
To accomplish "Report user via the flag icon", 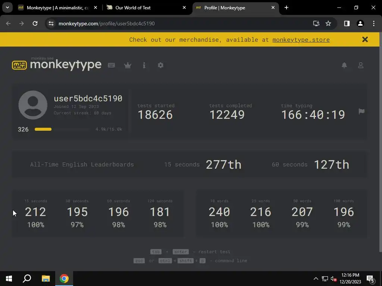I will 361,111.
